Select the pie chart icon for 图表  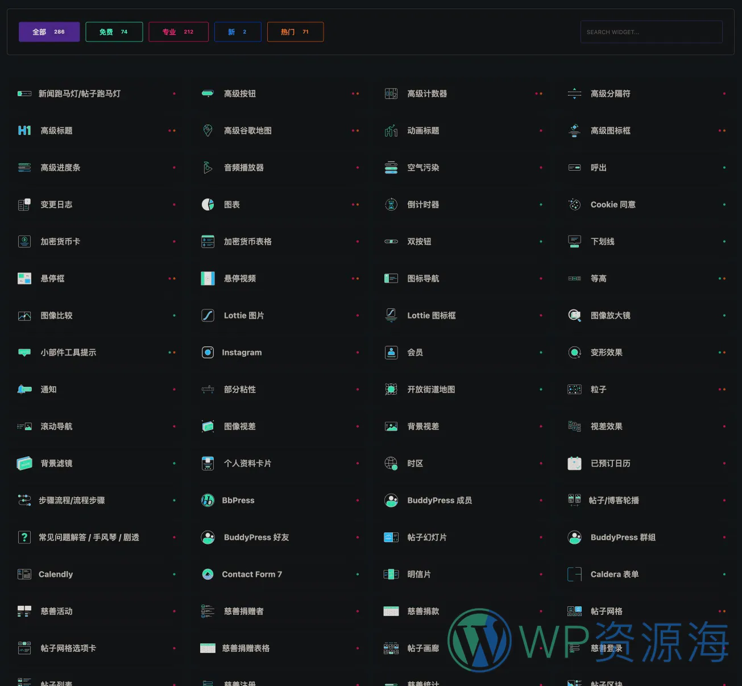point(208,205)
